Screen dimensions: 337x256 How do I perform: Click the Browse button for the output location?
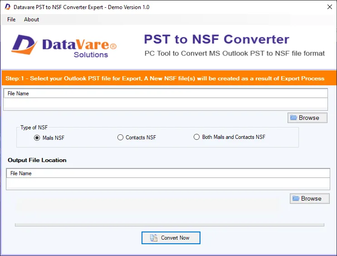pos(309,198)
